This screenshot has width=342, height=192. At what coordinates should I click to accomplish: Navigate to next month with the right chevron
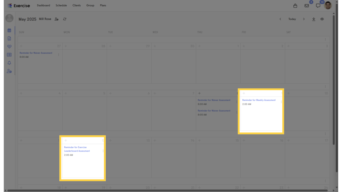coord(304,19)
